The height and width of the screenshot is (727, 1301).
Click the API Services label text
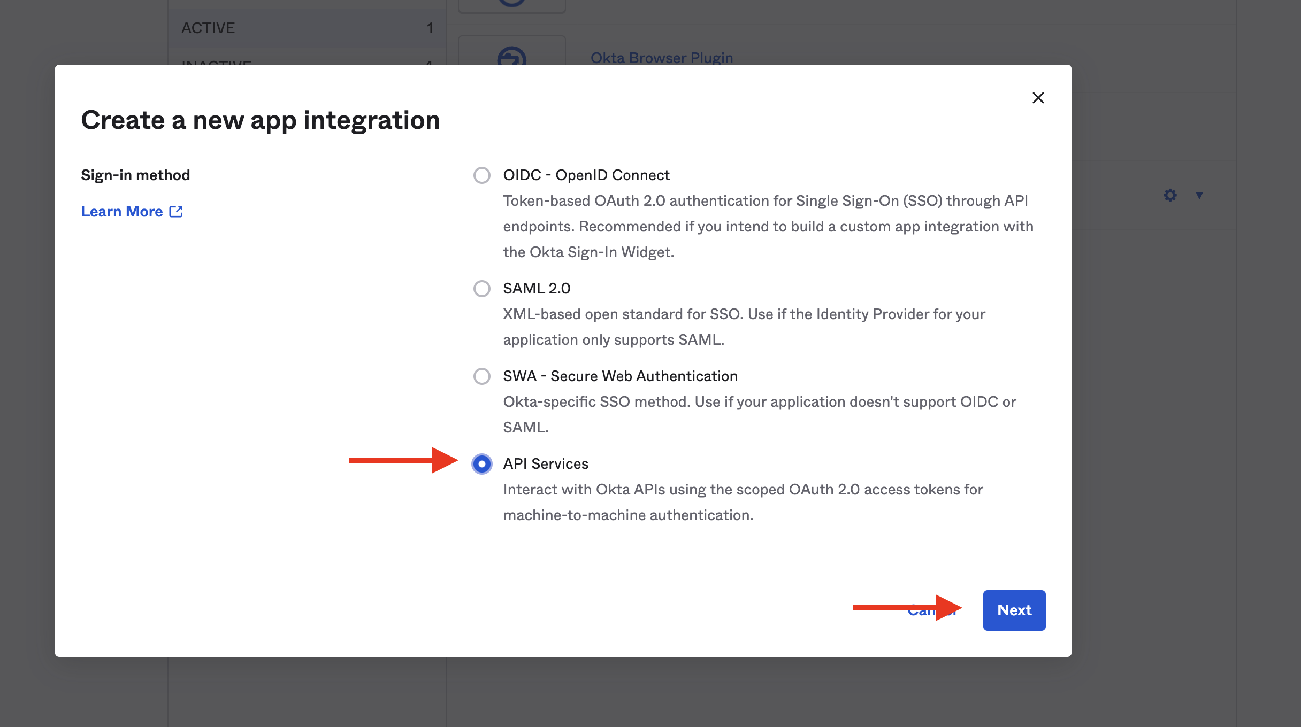(x=545, y=464)
